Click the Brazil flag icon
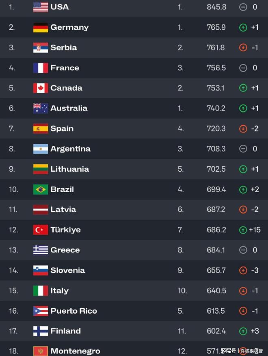 pos(41,189)
